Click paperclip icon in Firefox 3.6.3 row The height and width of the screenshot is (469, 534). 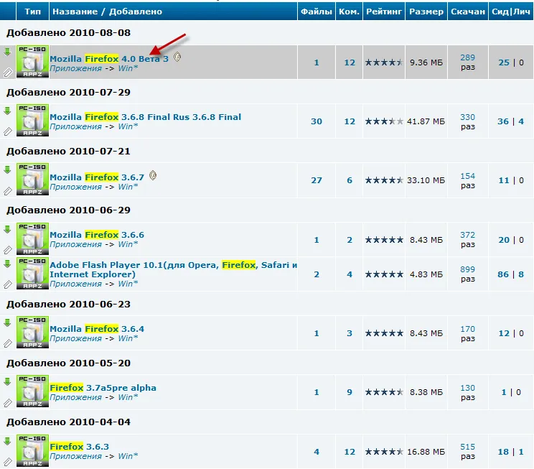(7, 463)
